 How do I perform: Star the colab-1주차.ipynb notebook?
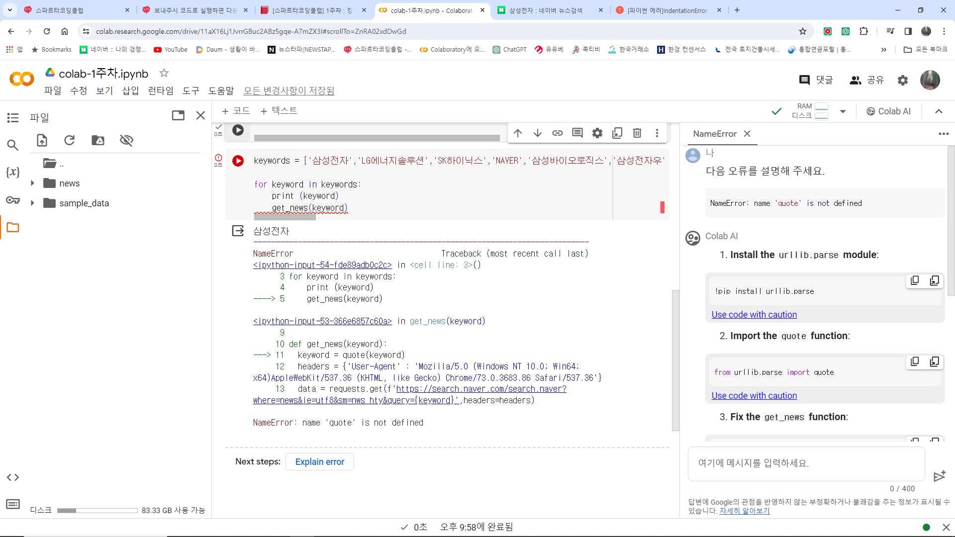click(x=164, y=73)
